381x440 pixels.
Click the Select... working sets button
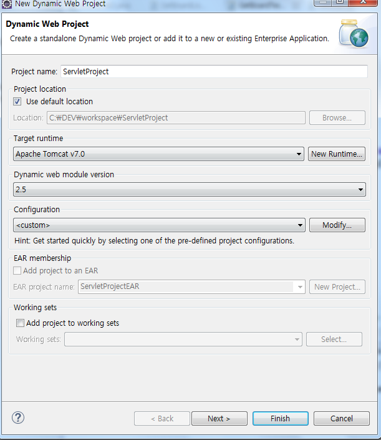pos(334,340)
